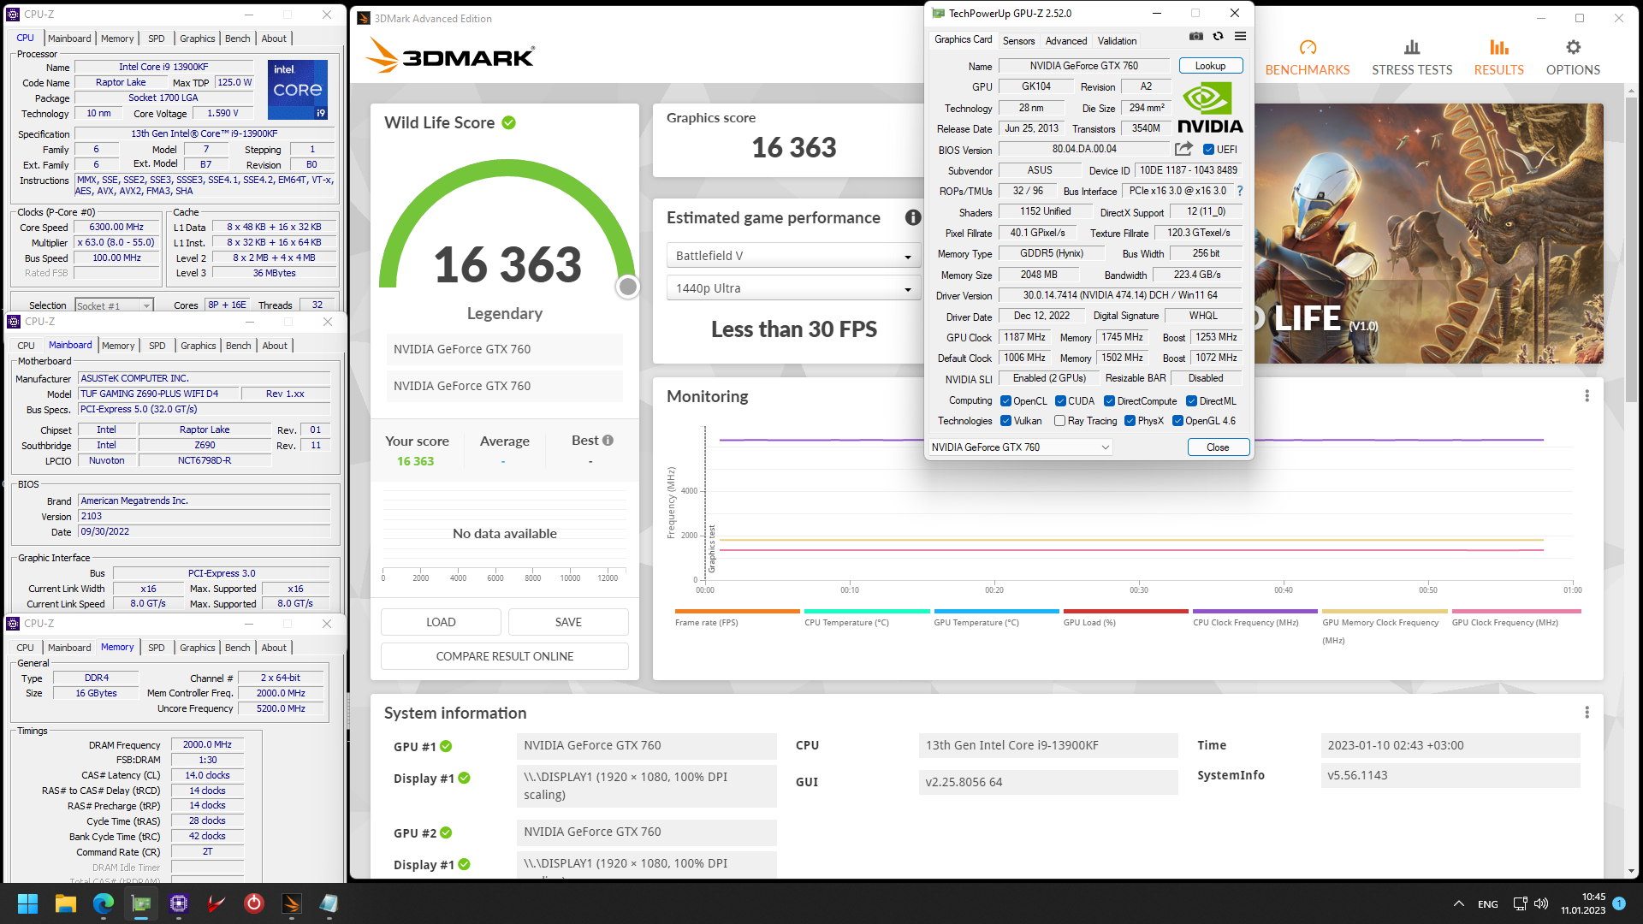
Task: Open About tab in top CPU-Z window
Action: (274, 38)
